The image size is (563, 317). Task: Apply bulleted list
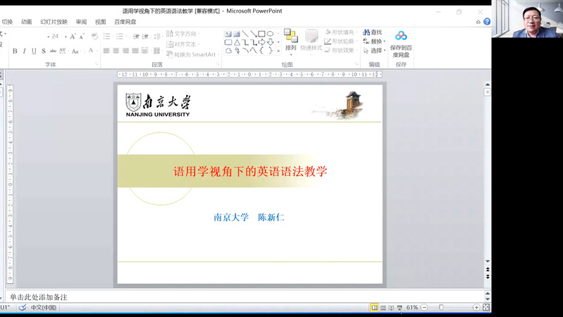tap(106, 36)
